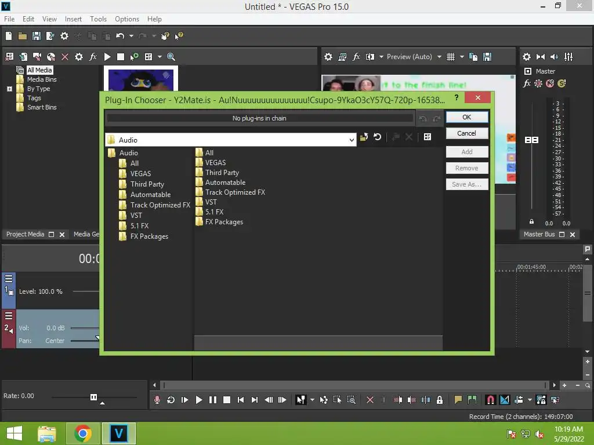Click the Master bus volume fader handle
The height and width of the screenshot is (445, 594).
click(531, 140)
